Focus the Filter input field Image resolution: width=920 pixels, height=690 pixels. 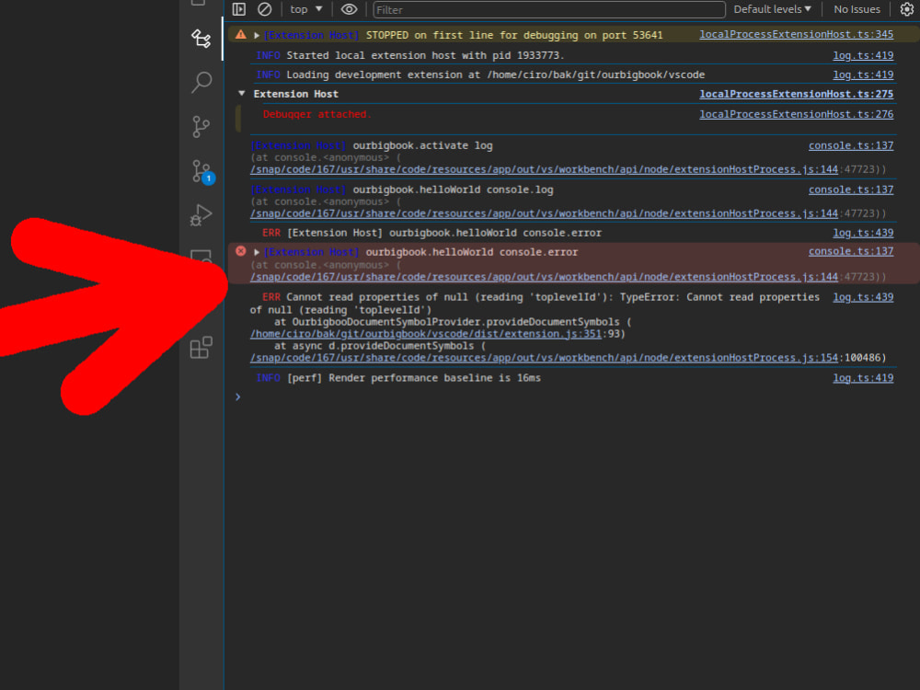(549, 9)
